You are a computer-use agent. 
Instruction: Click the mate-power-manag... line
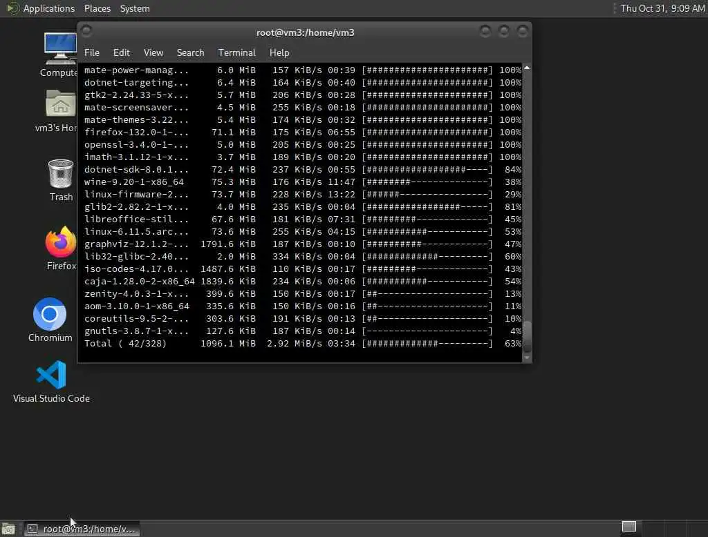point(303,70)
